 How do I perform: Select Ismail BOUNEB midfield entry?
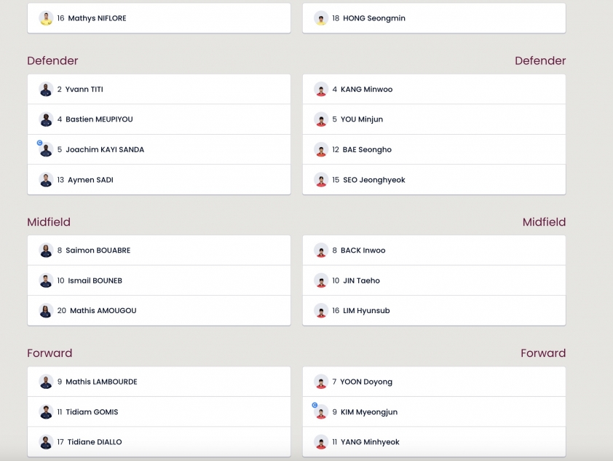159,280
